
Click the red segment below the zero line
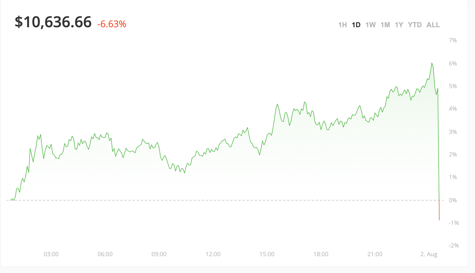[439, 212]
